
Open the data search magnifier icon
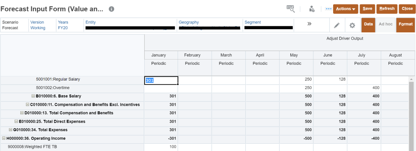[x=290, y=9]
